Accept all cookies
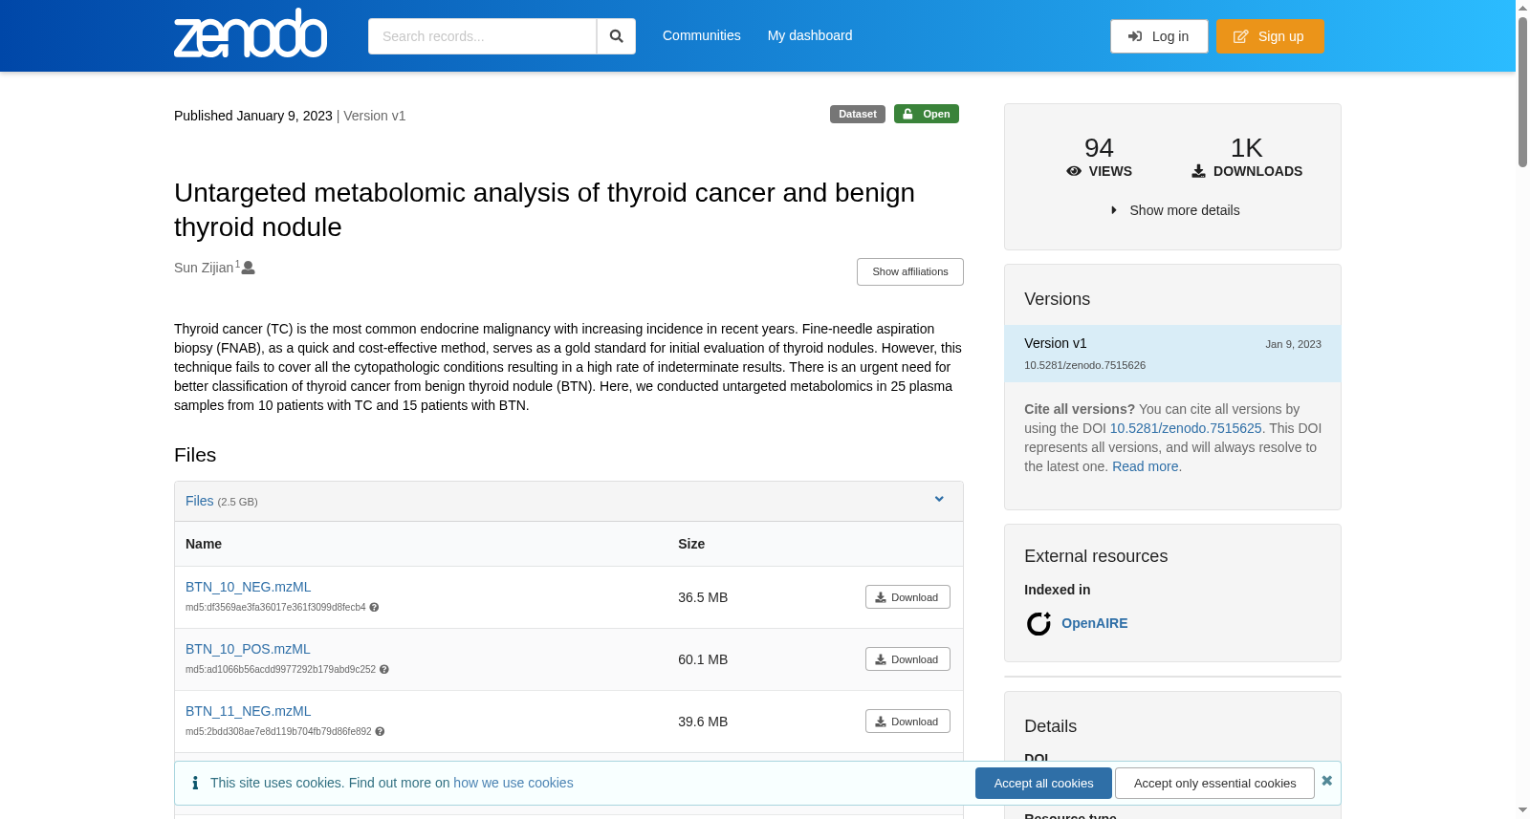This screenshot has width=1530, height=819. click(x=1043, y=783)
